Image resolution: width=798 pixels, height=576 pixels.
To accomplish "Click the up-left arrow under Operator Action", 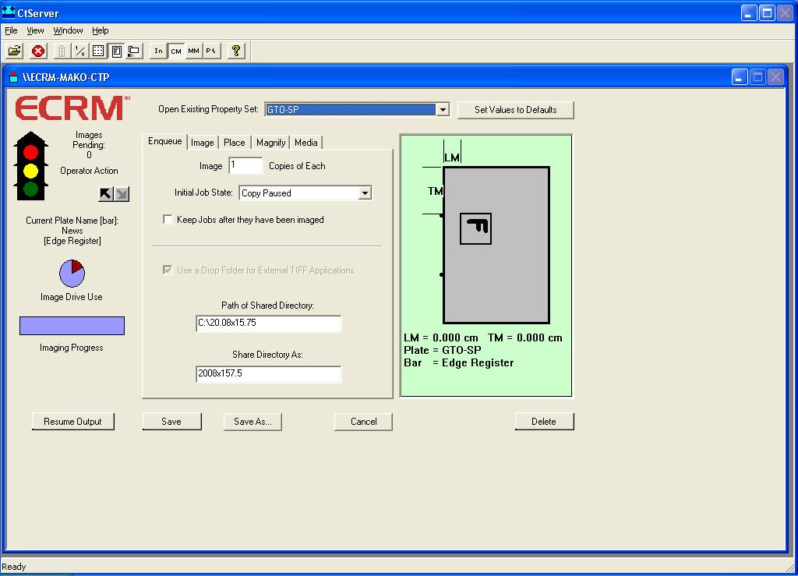I will (x=106, y=193).
